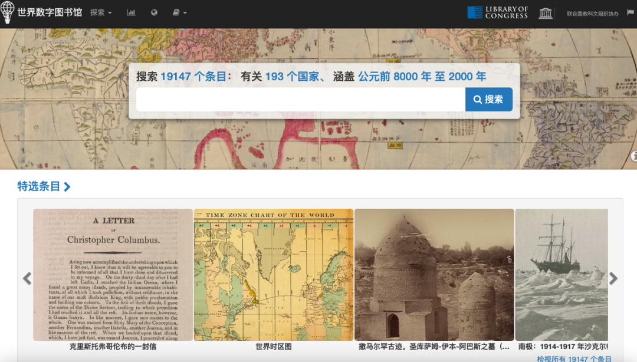Open the Christopher Columbus letter thumbnail

[x=113, y=275]
